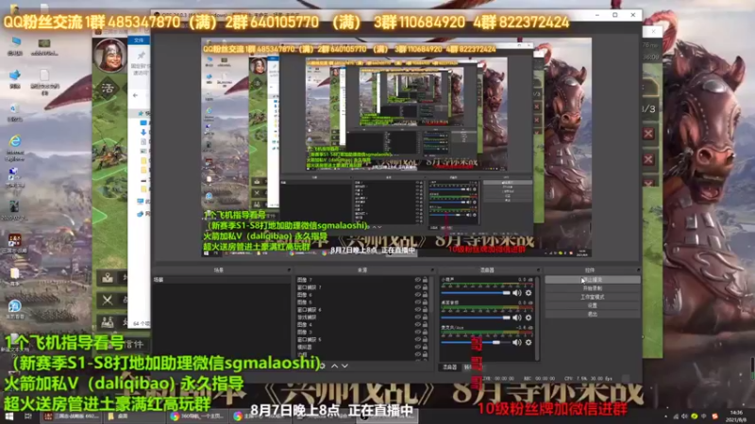Mute the 麦克风/Aux channel speaker
The height and width of the screenshot is (424, 755).
tap(517, 342)
